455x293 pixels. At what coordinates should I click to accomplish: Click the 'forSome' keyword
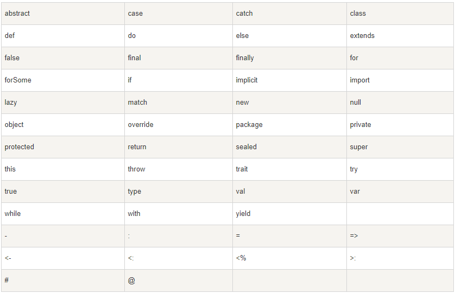click(x=18, y=80)
